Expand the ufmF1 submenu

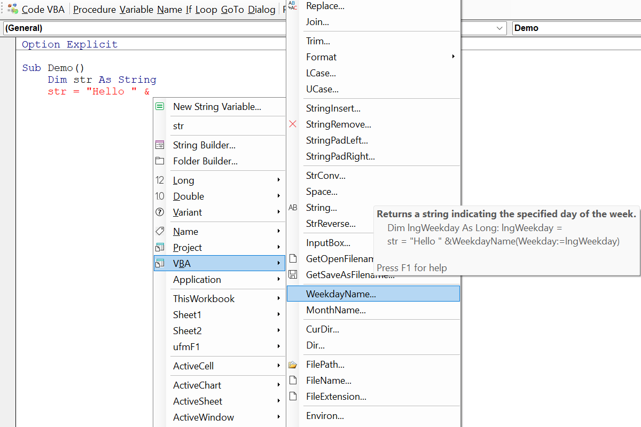279,346
